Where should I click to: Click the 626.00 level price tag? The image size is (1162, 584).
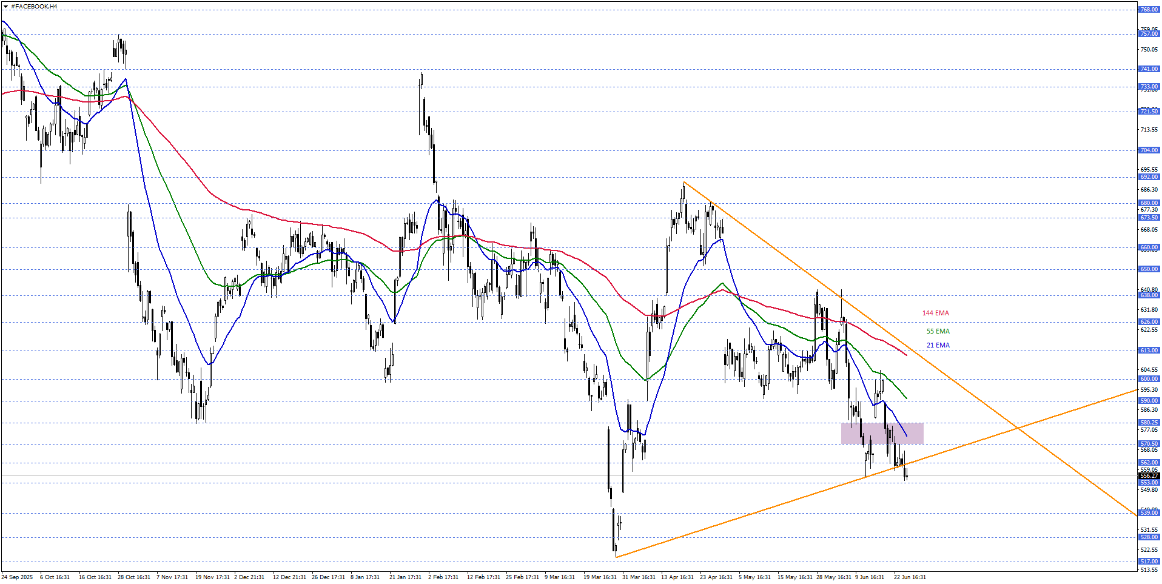pyautogui.click(x=1149, y=322)
